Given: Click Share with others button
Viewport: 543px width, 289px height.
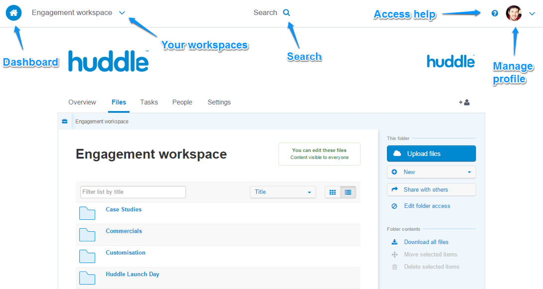Looking at the screenshot, I should point(431,189).
